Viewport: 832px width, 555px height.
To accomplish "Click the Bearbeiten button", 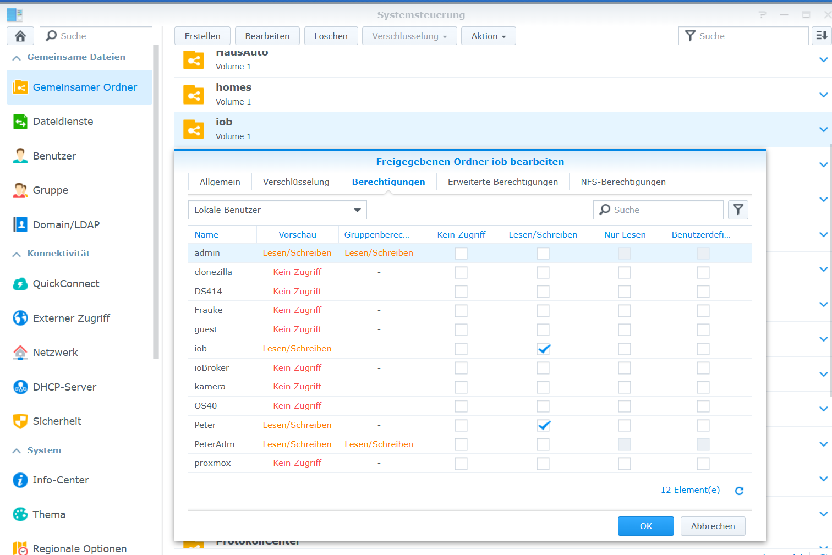I will pyautogui.click(x=267, y=36).
